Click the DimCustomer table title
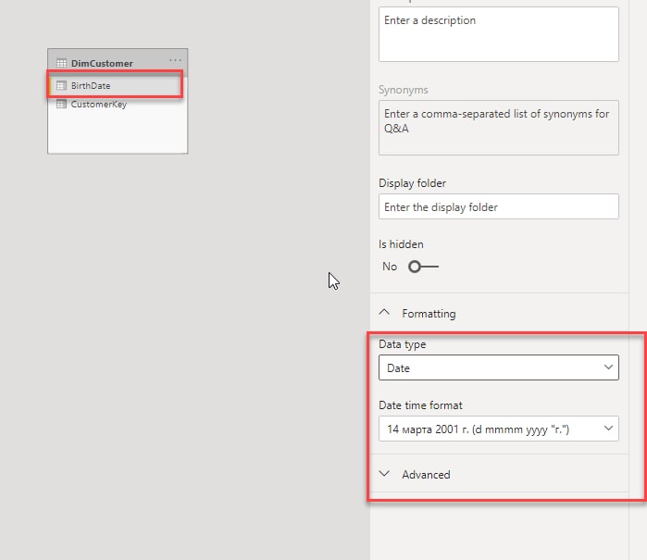The height and width of the screenshot is (560, 647). coord(102,64)
